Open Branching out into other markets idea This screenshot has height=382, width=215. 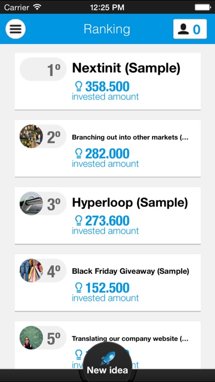pos(107,148)
